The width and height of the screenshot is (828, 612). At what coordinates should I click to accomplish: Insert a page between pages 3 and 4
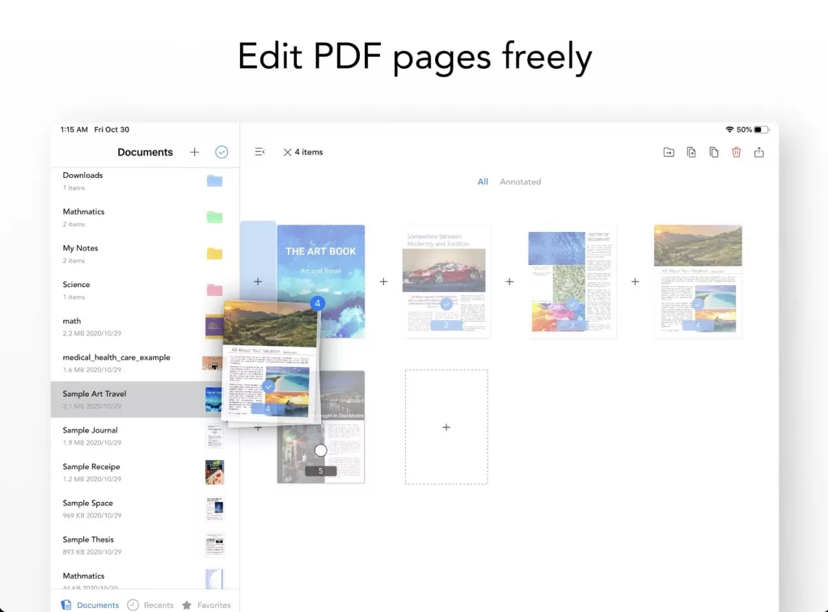point(635,281)
